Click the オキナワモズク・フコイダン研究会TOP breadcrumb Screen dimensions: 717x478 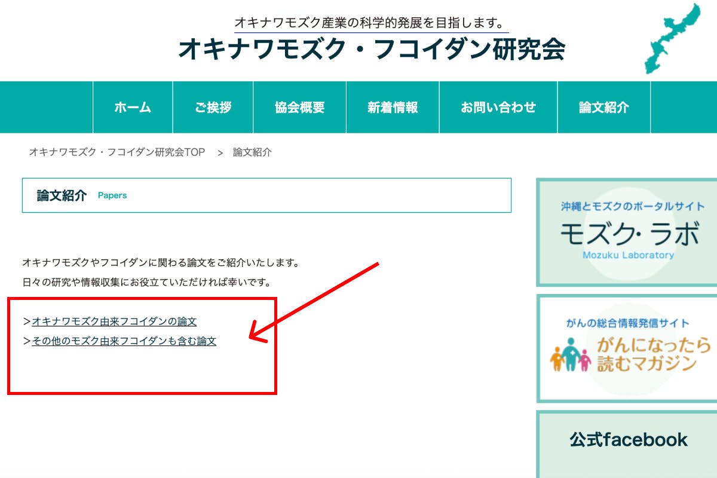(x=117, y=152)
